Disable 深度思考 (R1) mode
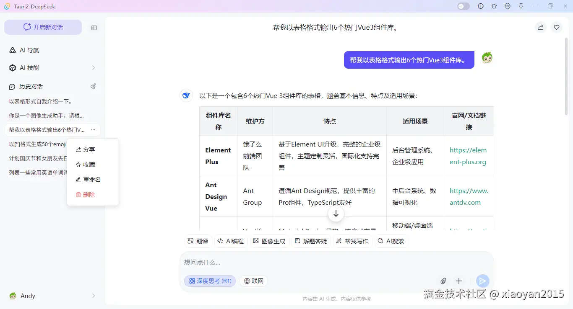Viewport: 573px width, 309px height. point(210,281)
